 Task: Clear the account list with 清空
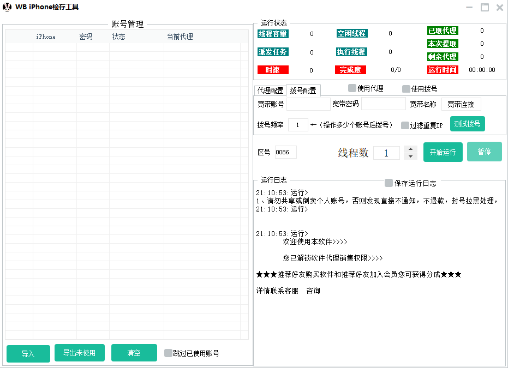click(x=134, y=353)
